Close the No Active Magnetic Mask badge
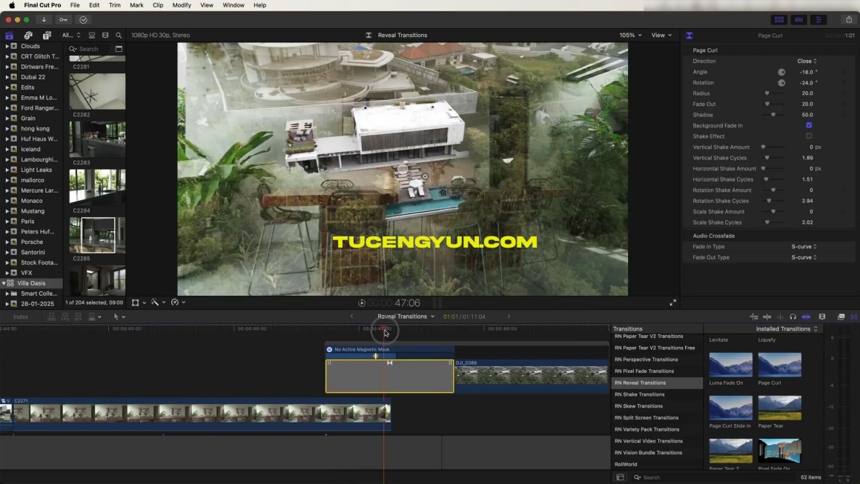This screenshot has height=484, width=860. point(330,349)
